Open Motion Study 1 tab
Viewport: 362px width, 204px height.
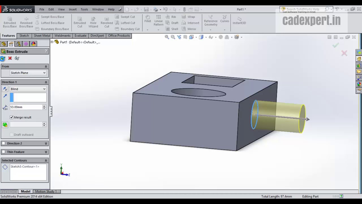(x=46, y=192)
